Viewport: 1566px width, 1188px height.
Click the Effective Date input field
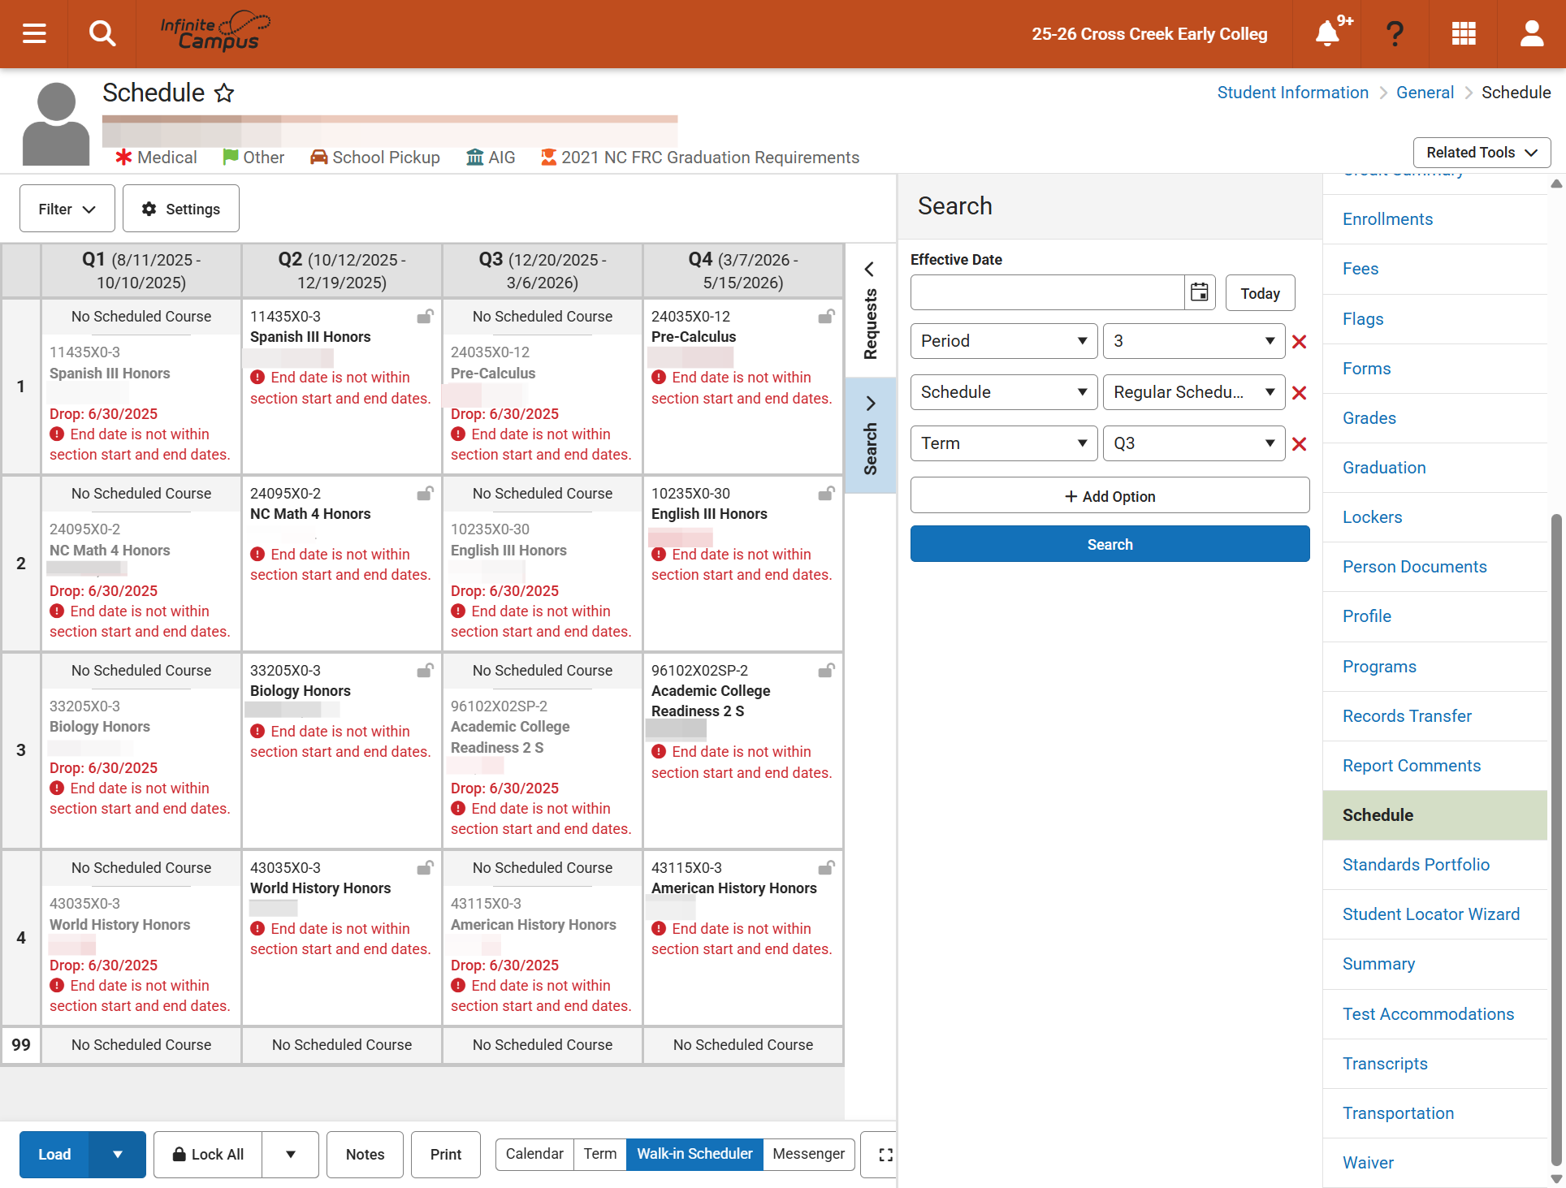point(1047,292)
